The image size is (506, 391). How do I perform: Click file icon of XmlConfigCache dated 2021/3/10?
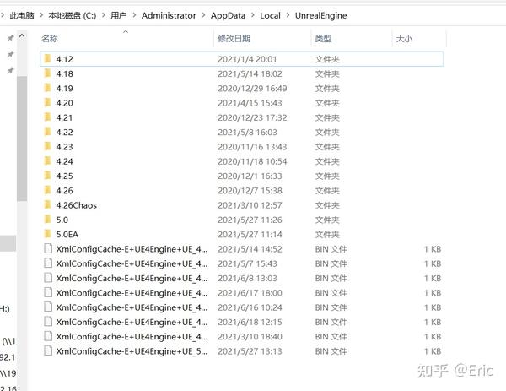[x=48, y=336]
